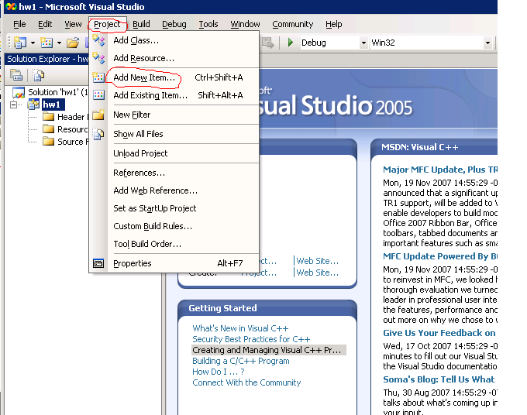Choose Properties from Project menu
The width and height of the screenshot is (527, 415).
point(174,263)
